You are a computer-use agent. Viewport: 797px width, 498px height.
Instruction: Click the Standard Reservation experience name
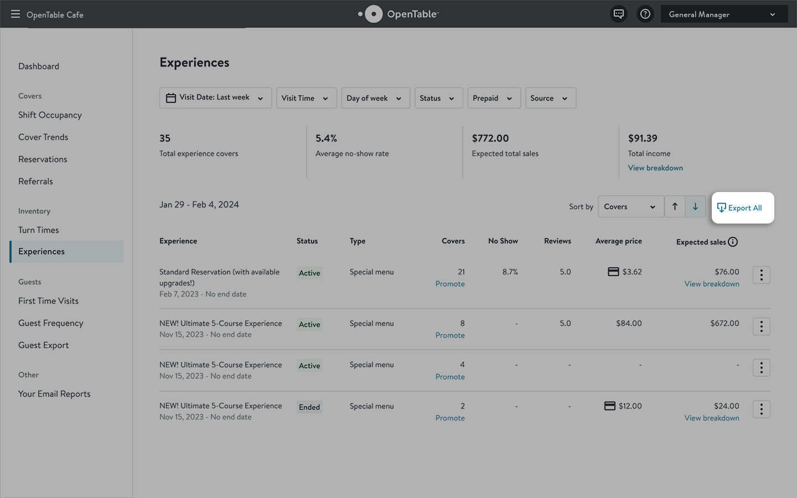(219, 277)
